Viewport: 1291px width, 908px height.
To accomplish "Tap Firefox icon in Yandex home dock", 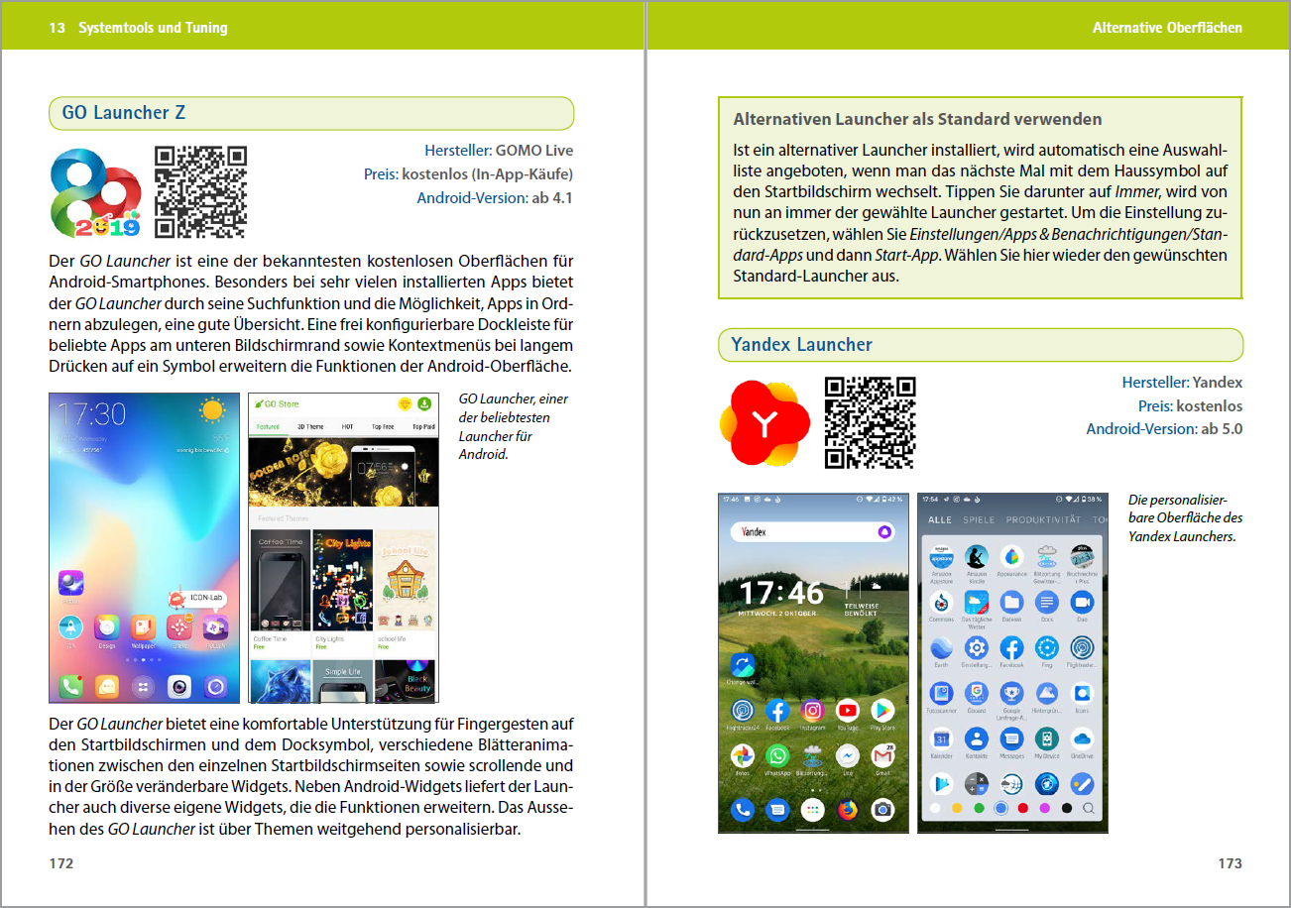I will coord(848,810).
